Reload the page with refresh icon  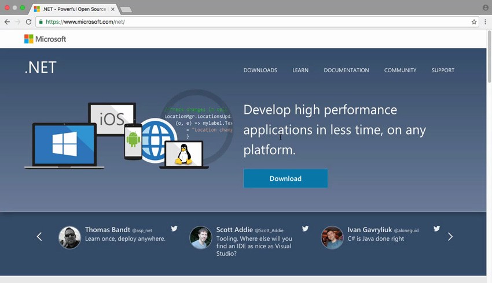[x=28, y=22]
